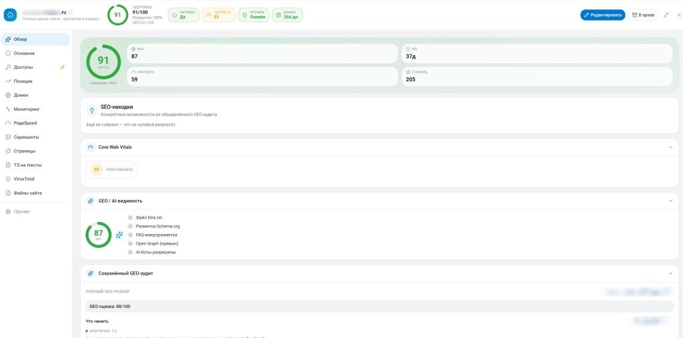683x338 pixels.
Task: Open the Скорость 59 metric card
Action: [x=262, y=77]
